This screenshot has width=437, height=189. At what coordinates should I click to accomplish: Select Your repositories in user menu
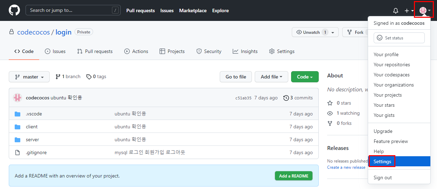(399, 65)
